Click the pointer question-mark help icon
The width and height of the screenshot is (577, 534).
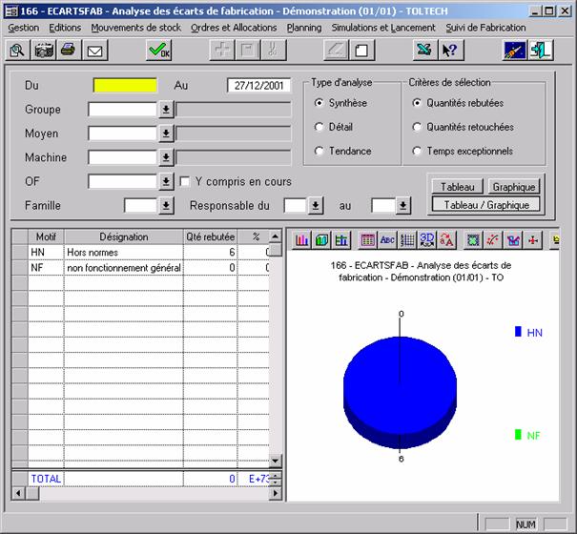(450, 50)
